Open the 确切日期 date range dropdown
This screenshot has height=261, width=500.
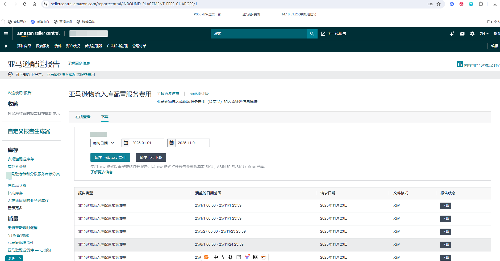click(103, 143)
